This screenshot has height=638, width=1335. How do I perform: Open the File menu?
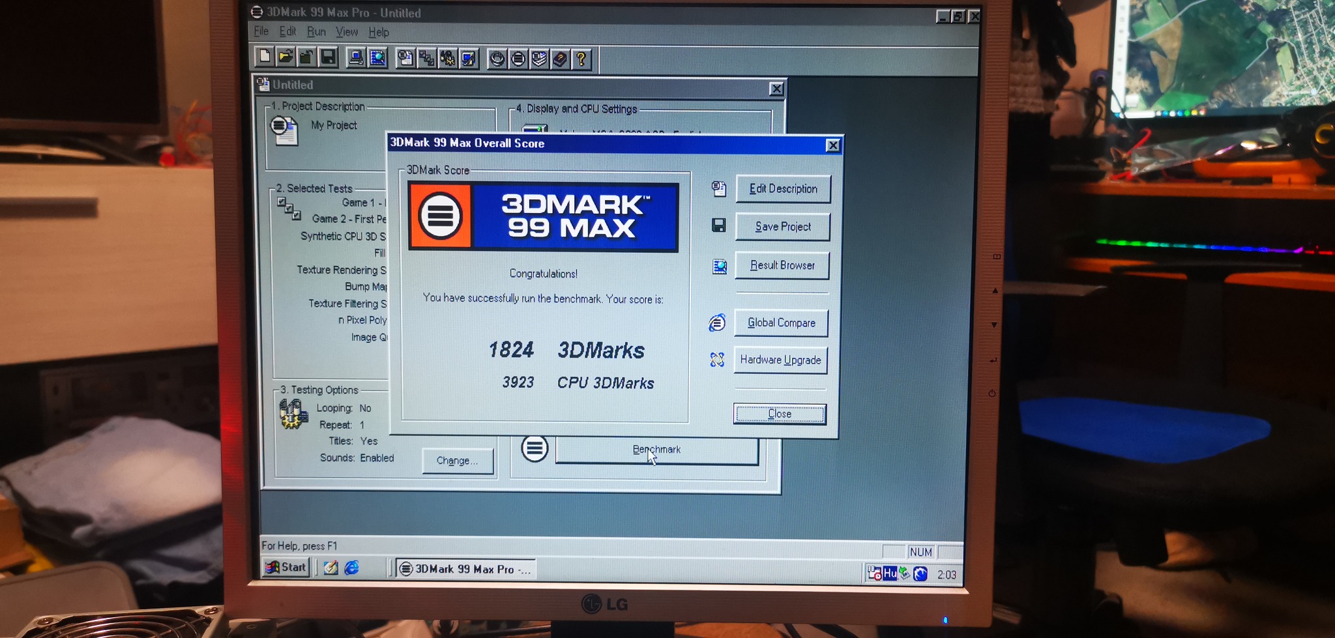[x=261, y=31]
